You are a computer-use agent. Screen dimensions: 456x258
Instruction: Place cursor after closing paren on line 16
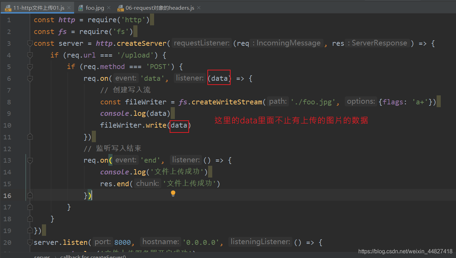(x=92, y=196)
